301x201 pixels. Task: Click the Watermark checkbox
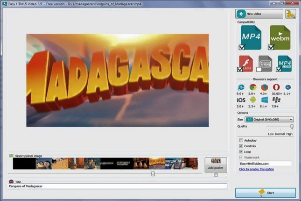tap(241, 158)
